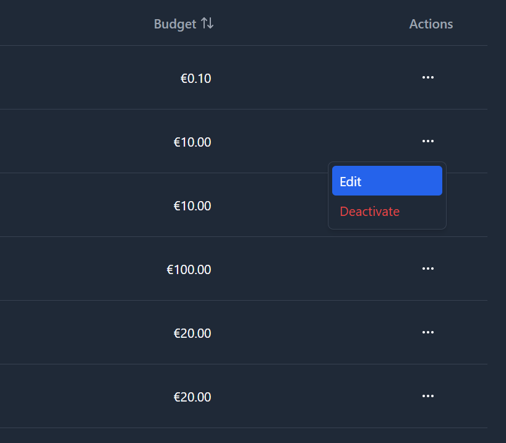
Task: Select the €0.10 budget value
Action: coord(195,79)
